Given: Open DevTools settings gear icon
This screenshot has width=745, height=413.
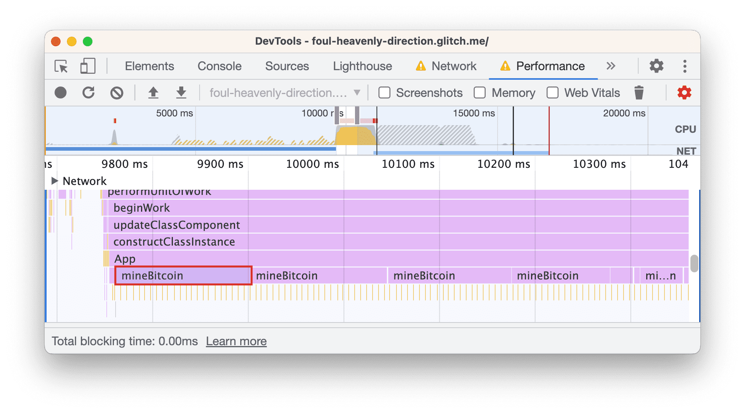Looking at the screenshot, I should click(x=657, y=66).
